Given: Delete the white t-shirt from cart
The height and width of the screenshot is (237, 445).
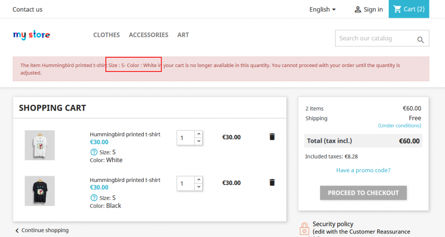Looking at the screenshot, I should coord(272,137).
